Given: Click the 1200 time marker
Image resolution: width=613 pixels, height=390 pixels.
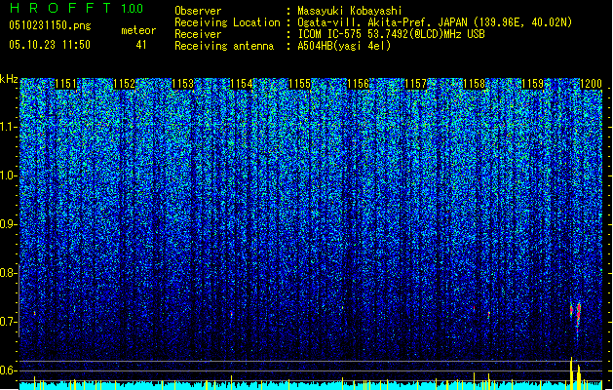Looking at the screenshot, I should coord(591,84).
